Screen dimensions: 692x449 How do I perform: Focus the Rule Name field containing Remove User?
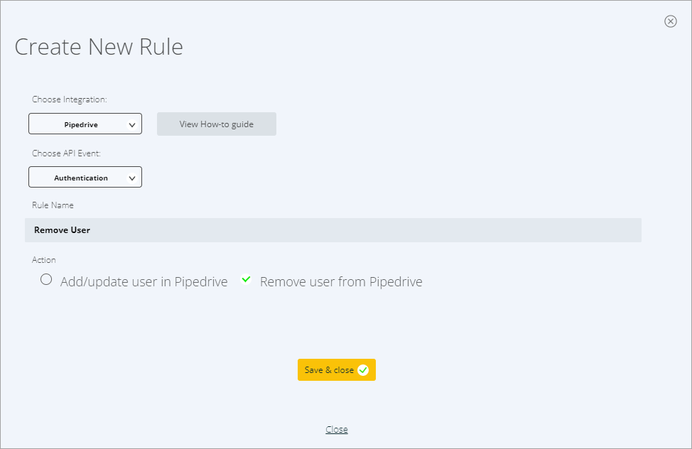tap(333, 230)
